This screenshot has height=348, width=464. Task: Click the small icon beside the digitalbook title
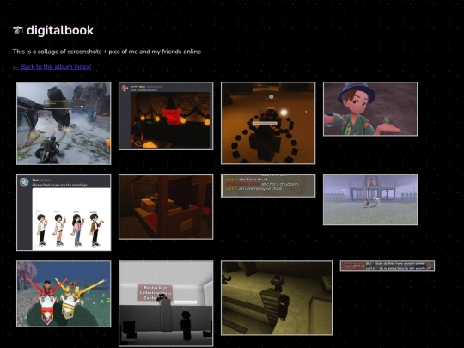[18, 30]
